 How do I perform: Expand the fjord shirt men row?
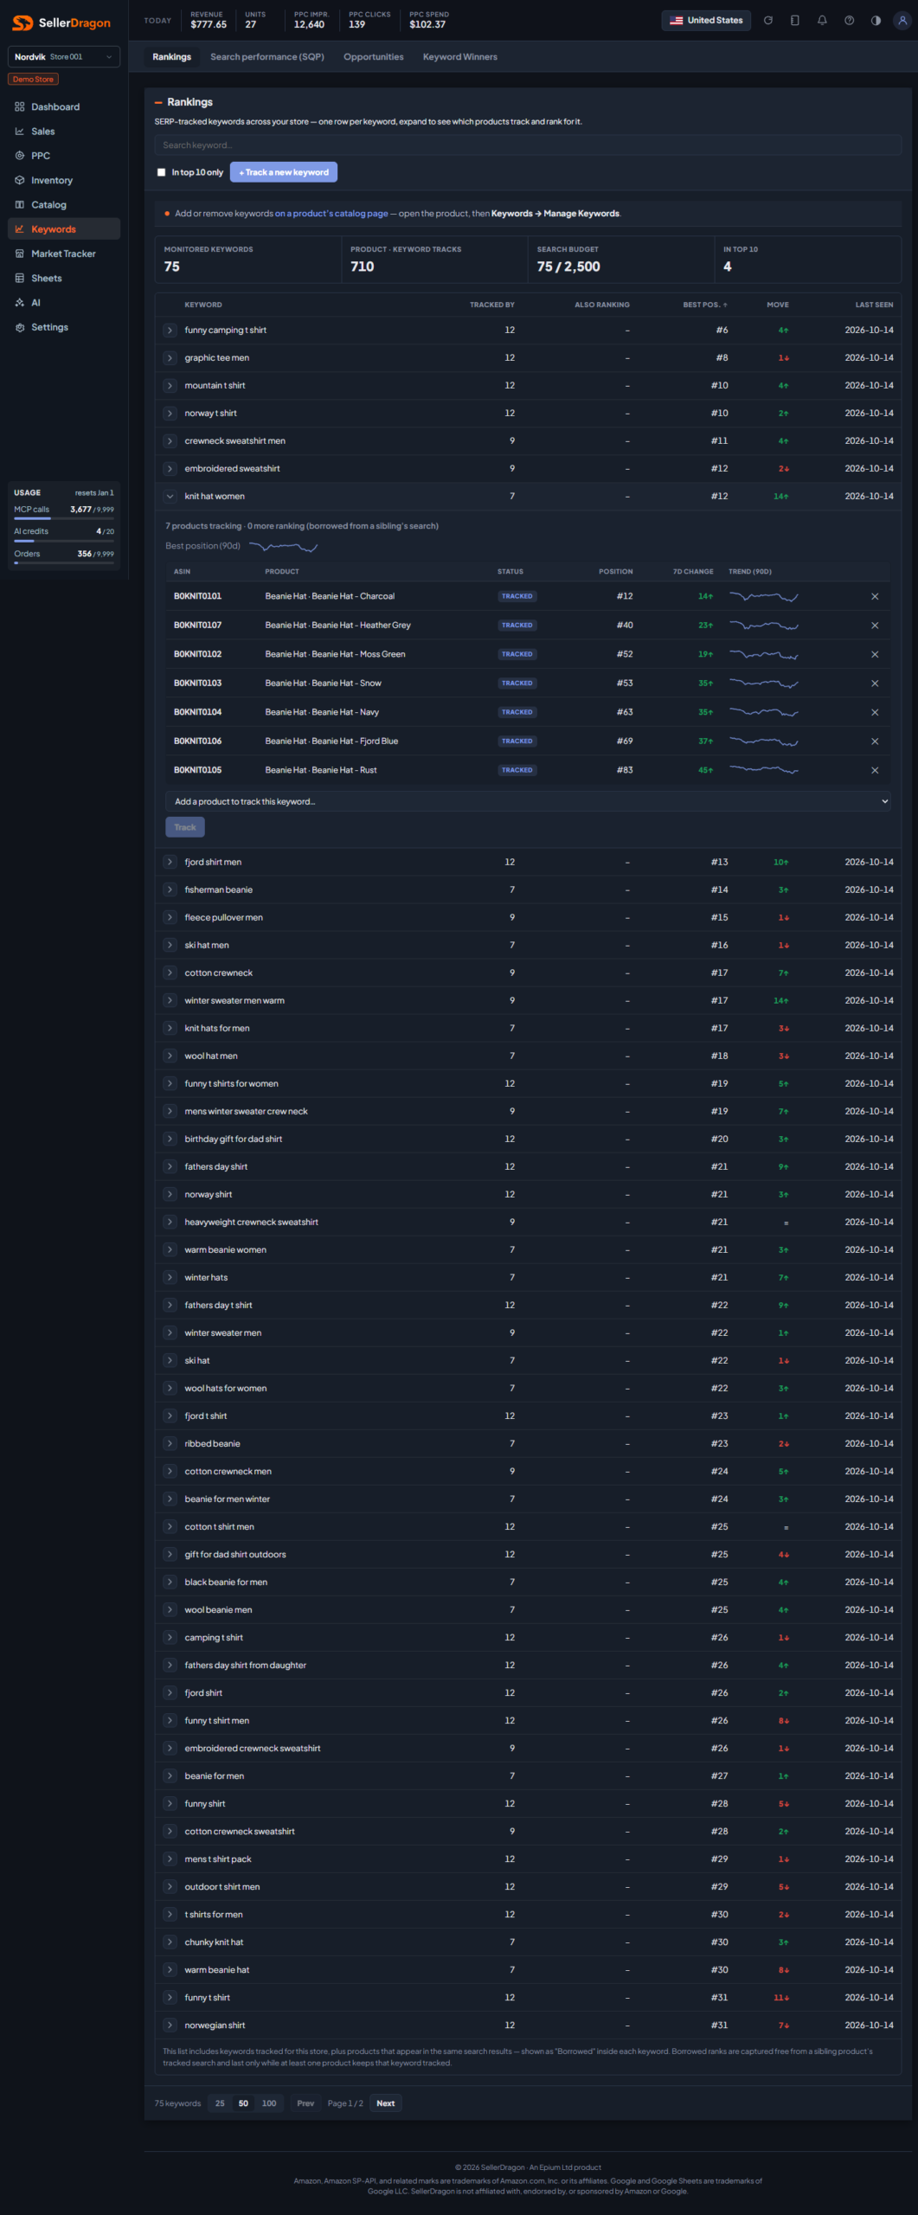(170, 862)
